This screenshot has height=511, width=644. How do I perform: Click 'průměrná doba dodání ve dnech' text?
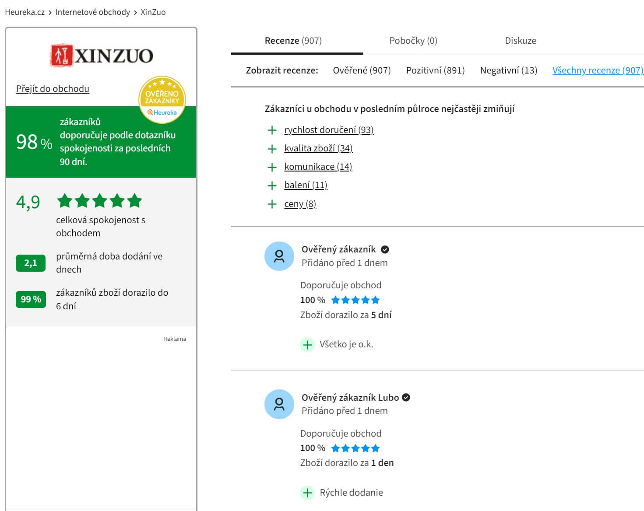tap(109, 263)
